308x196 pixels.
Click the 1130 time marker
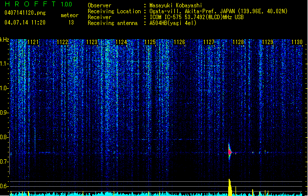[x=297, y=42]
